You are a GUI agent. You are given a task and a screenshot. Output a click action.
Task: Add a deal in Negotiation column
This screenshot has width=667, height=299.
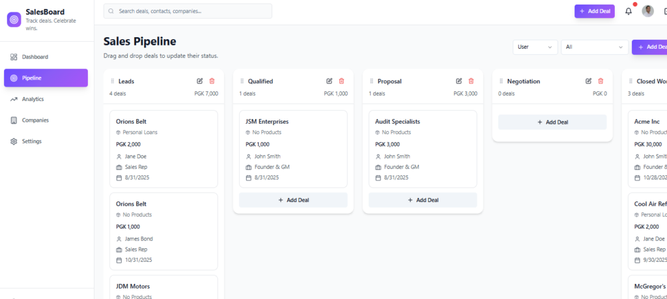coord(552,122)
